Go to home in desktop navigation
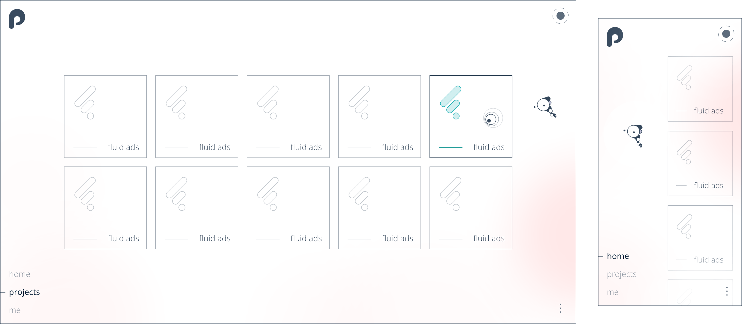This screenshot has height=324, width=742. (20, 274)
